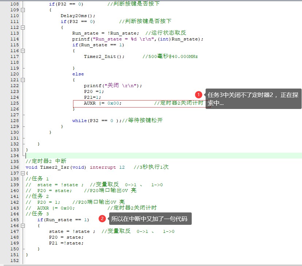Image resolution: width=302 pixels, height=266 pixels.
Task: Click 'if(Run_state == 1)' on line 145
Action: (63, 220)
